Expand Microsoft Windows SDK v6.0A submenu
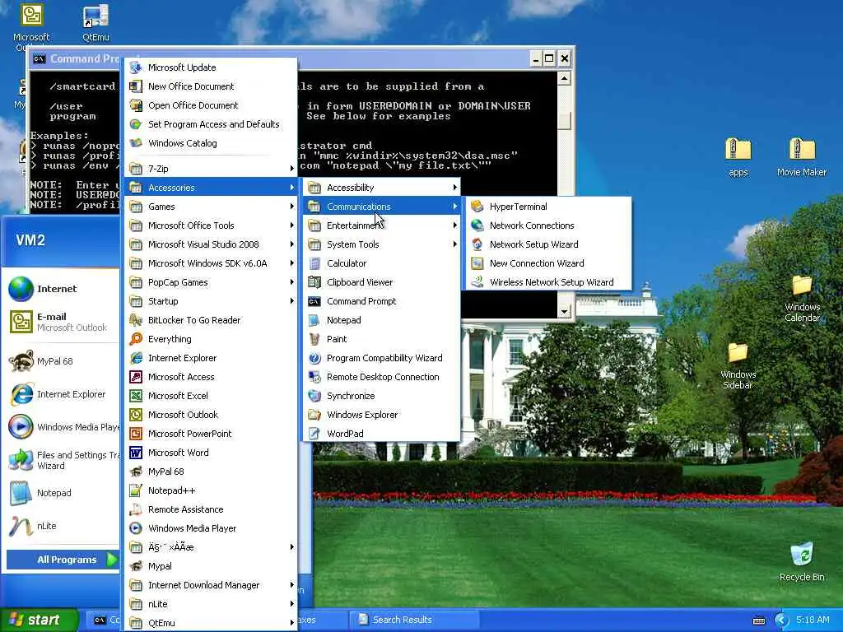This screenshot has height=632, width=843. (211, 263)
